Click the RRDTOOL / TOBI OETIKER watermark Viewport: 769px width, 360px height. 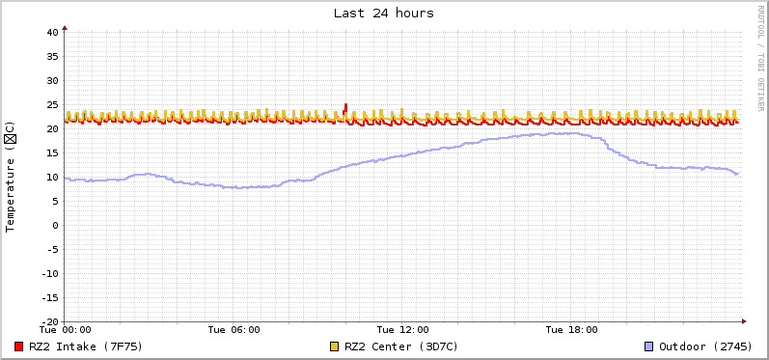760,58
